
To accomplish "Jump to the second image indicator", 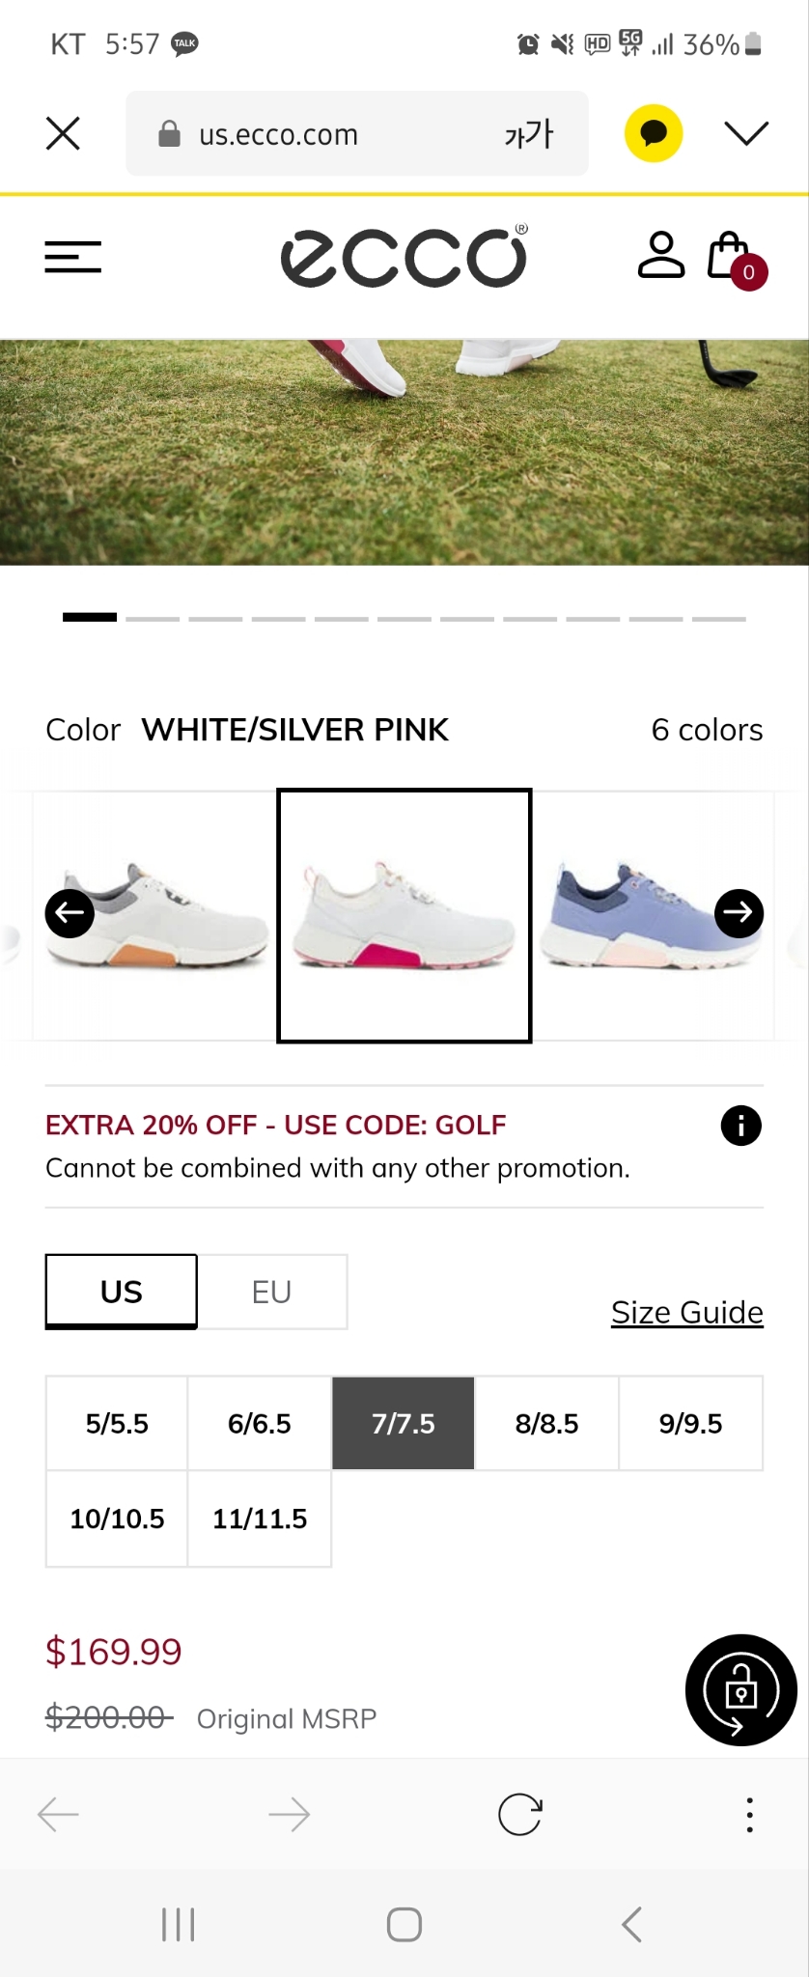I will click(x=153, y=618).
